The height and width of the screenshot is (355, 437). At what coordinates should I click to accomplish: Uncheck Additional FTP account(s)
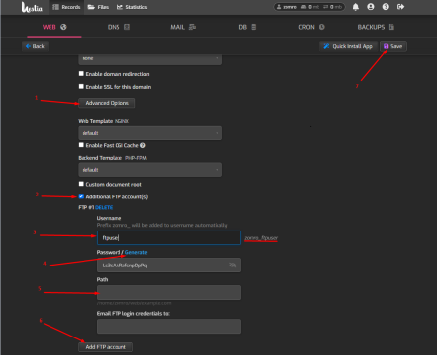click(x=81, y=196)
